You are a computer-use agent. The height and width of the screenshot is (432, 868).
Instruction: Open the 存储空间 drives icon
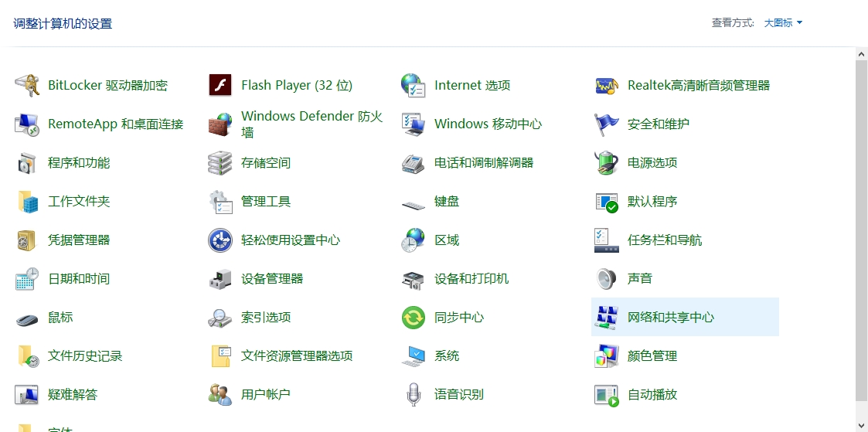point(220,162)
